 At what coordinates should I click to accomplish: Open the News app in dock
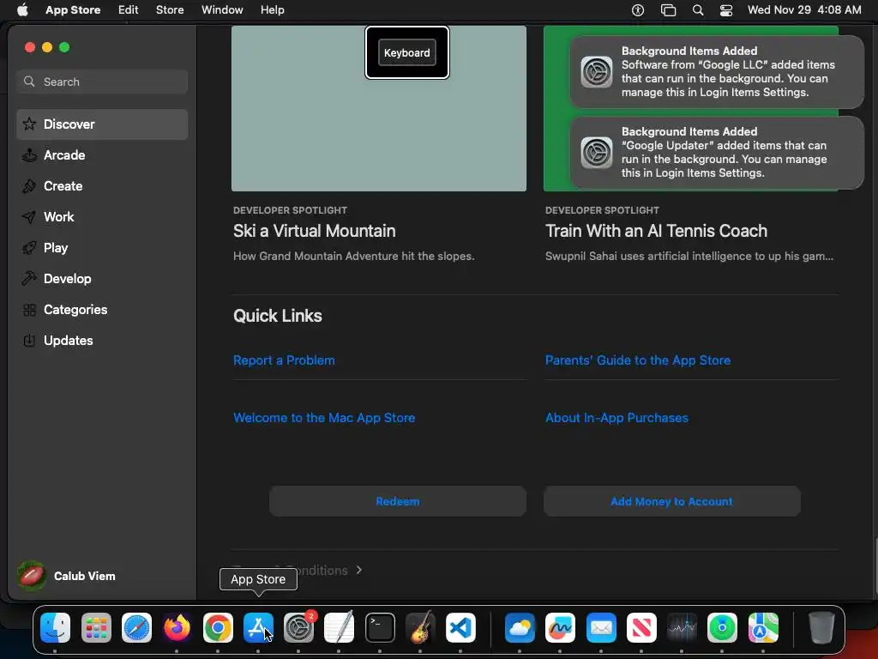click(641, 627)
